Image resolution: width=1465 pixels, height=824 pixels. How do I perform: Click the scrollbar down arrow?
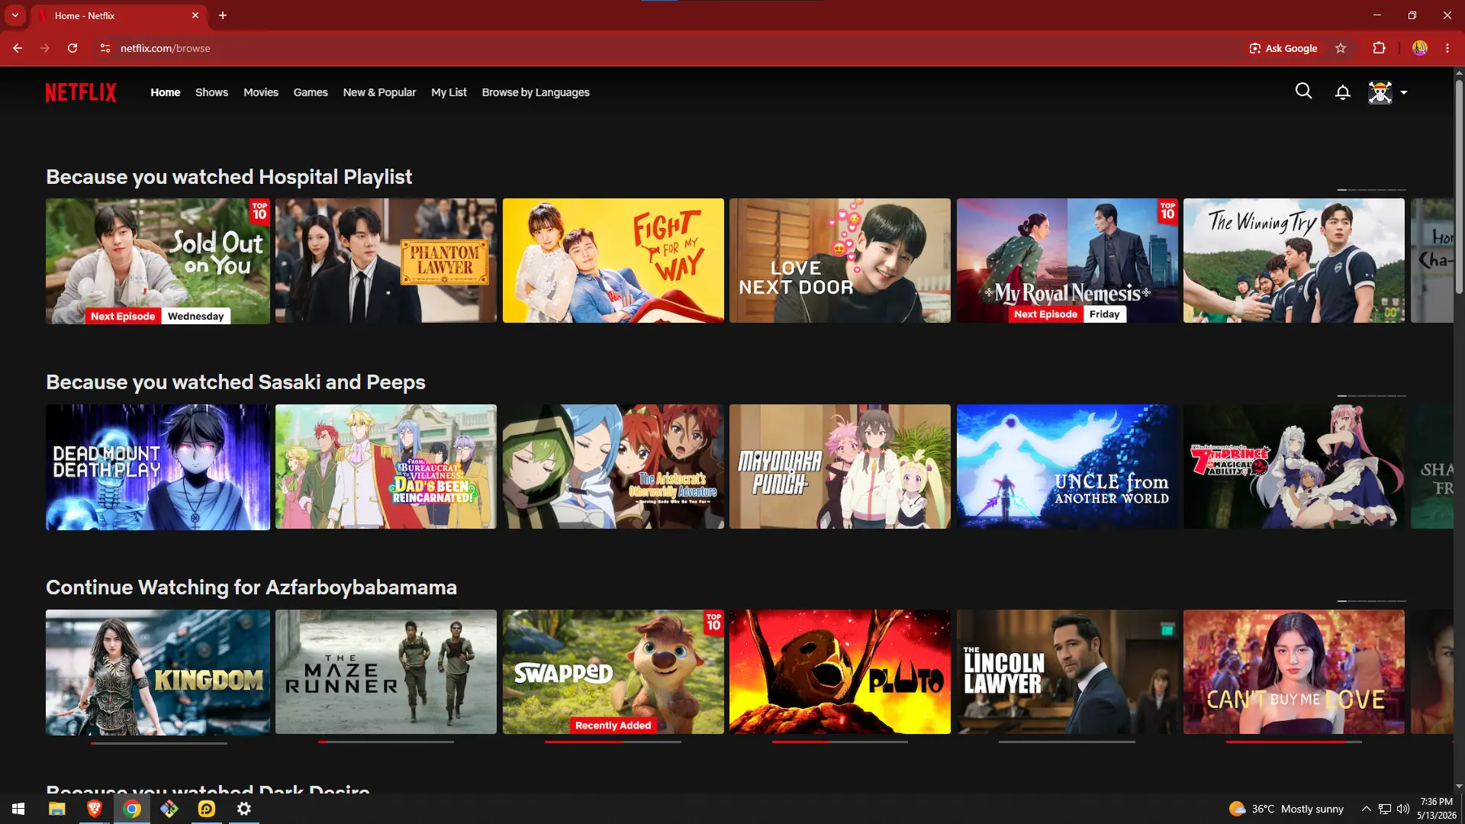[1459, 786]
